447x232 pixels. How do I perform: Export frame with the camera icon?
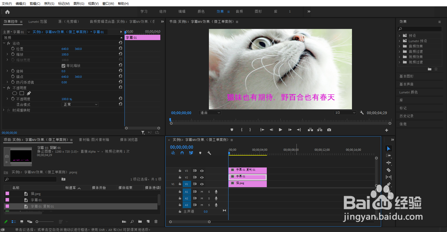329,130
